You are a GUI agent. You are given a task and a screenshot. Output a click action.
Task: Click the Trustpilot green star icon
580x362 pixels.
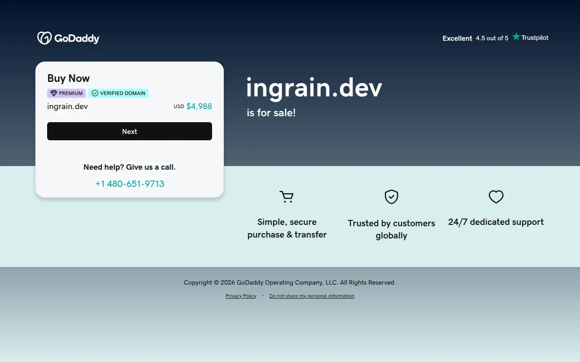click(x=516, y=37)
